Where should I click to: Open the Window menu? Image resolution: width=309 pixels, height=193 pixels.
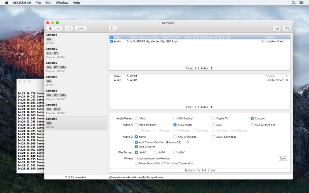pyautogui.click(x=62, y=3)
